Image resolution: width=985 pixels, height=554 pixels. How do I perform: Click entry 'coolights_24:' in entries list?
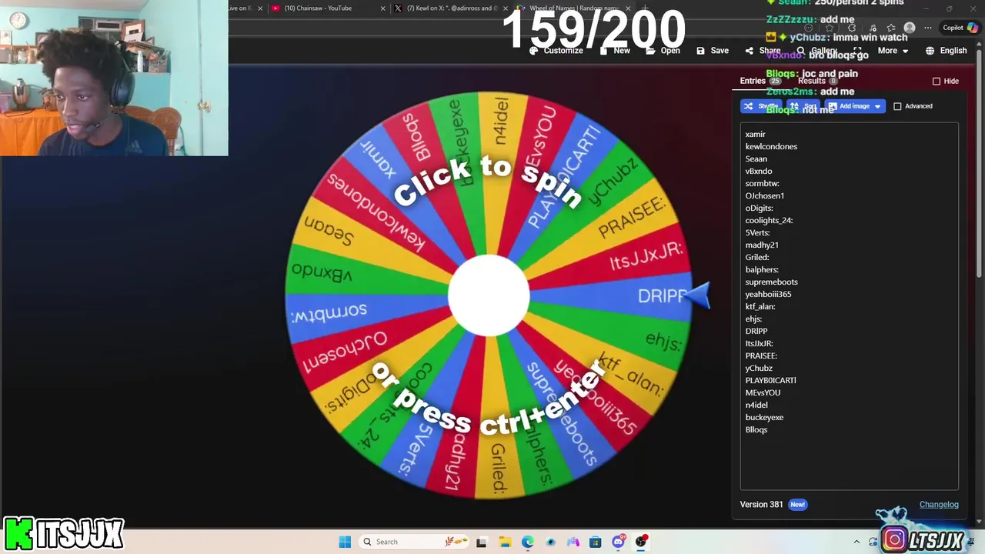(x=769, y=220)
